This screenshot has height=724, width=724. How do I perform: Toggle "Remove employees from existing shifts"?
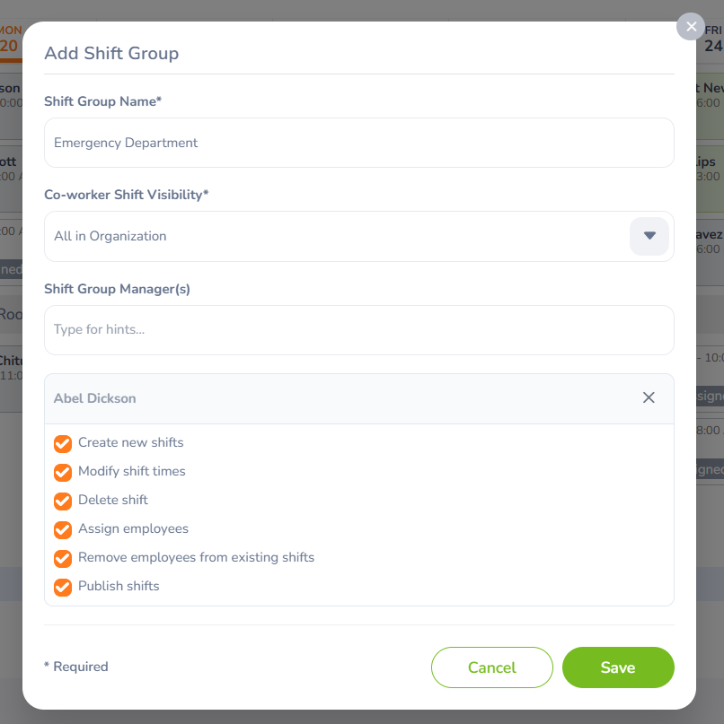pos(63,558)
